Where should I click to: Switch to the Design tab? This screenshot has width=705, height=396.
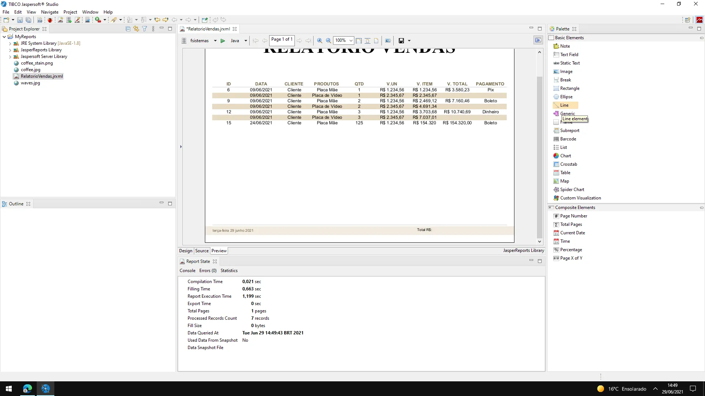[x=185, y=251]
